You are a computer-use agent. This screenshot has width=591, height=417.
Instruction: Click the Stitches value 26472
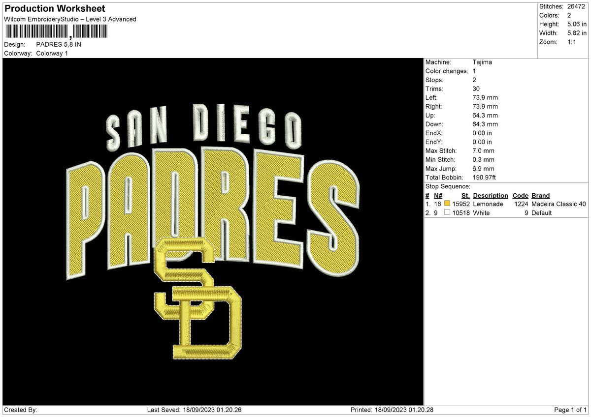tap(577, 6)
